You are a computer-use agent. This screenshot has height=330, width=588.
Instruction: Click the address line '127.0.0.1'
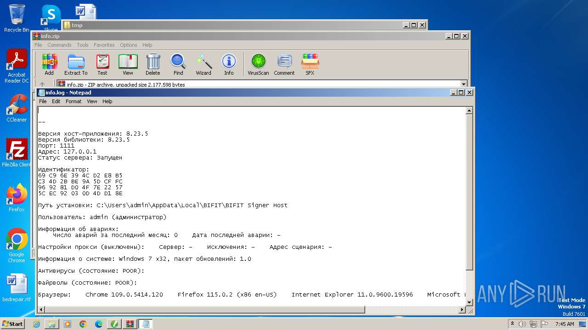click(67, 152)
